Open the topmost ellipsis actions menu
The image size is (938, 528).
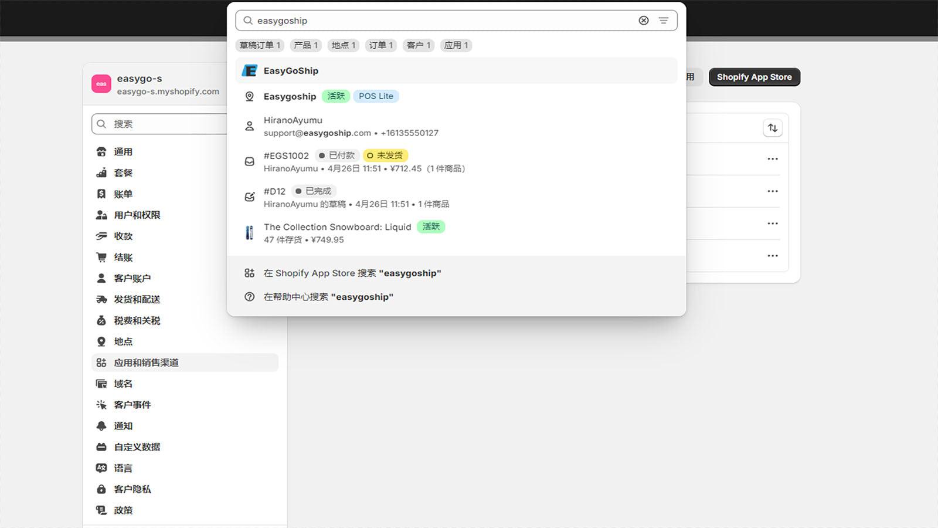[x=773, y=158]
